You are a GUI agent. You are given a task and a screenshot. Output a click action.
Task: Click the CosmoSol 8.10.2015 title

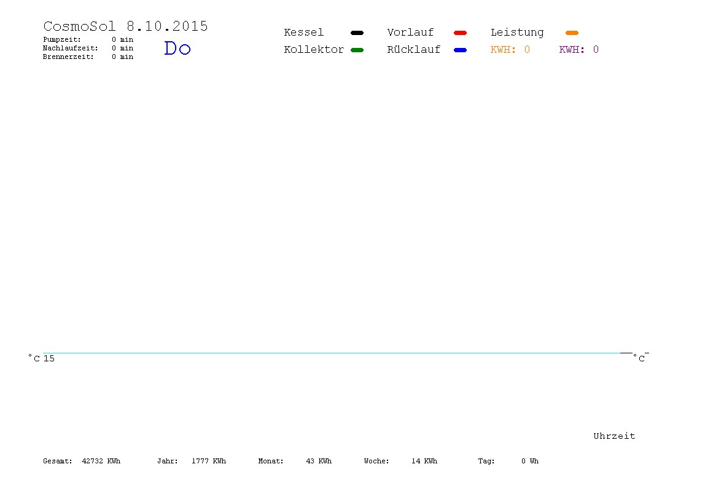tap(125, 26)
